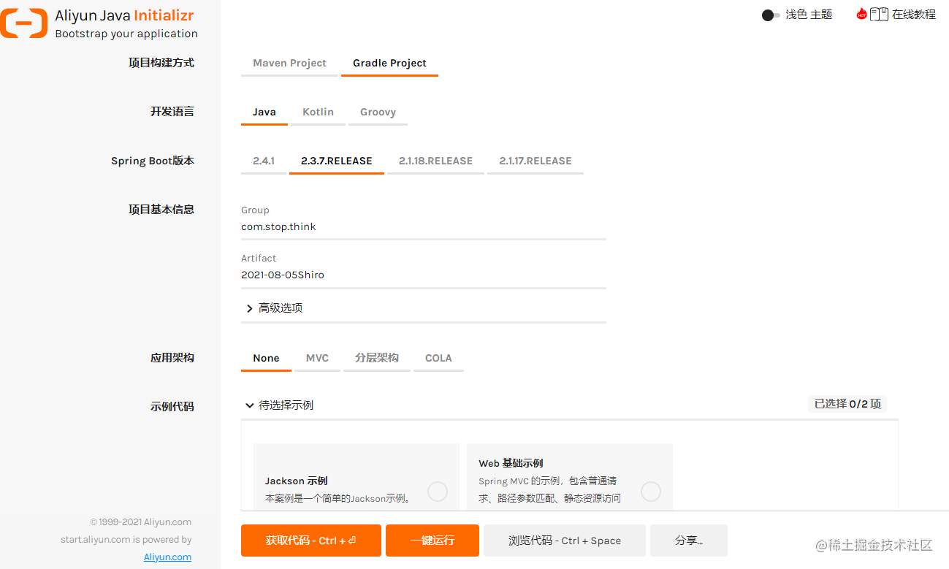Click the 获取代码 button
Screen dimensions: 949x569
coord(310,541)
